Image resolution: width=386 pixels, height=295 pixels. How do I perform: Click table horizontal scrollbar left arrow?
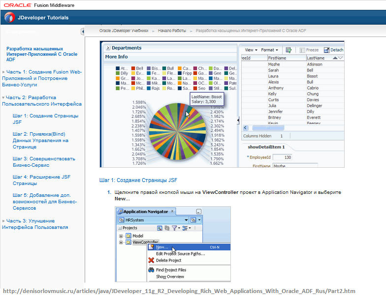pyautogui.click(x=245, y=128)
